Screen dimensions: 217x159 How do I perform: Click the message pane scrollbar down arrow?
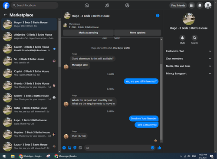[x=161, y=141]
